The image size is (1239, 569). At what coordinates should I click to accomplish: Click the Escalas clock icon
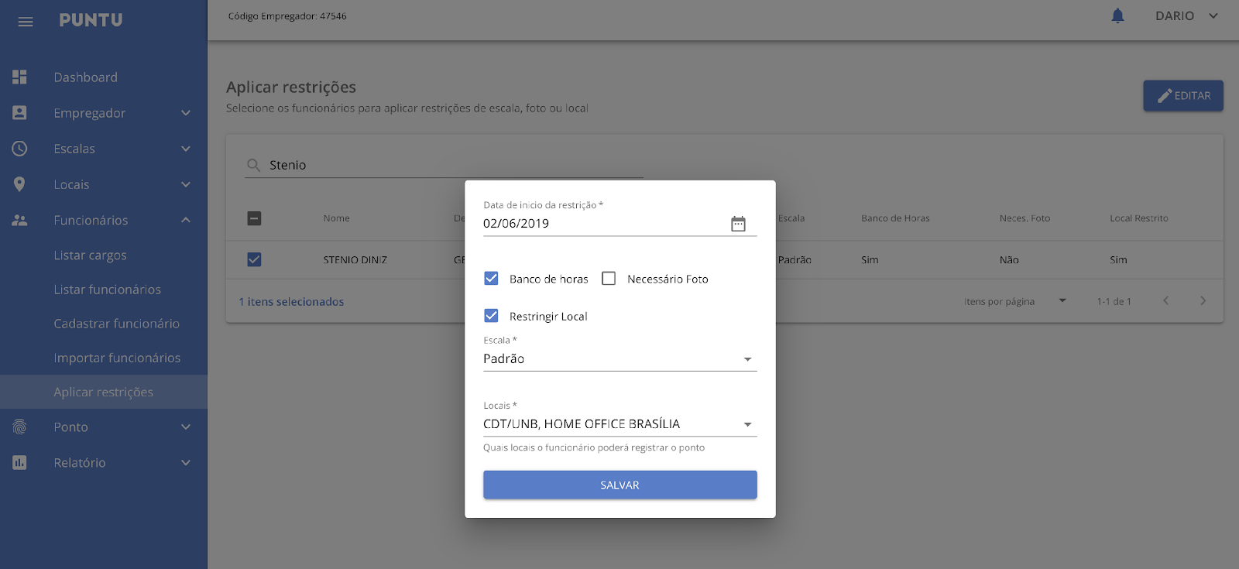[x=19, y=149]
